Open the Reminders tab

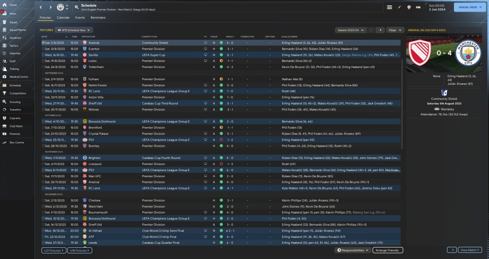[98, 18]
